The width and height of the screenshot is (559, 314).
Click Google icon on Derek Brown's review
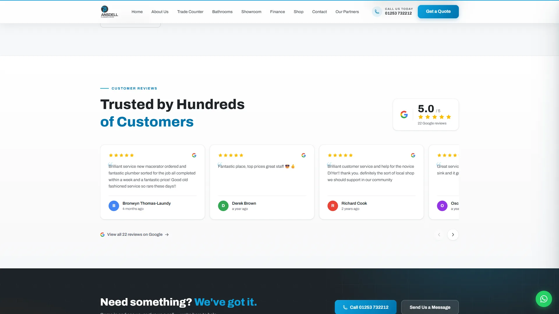coord(304,155)
